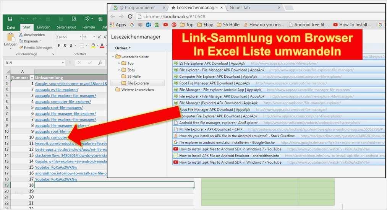Increase font size with larger A
387x210 pixels.
click(99, 37)
